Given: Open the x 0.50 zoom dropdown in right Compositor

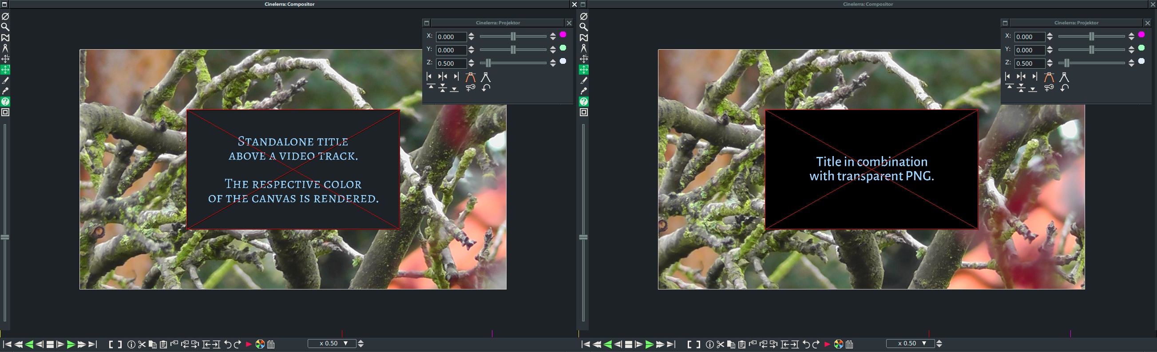Looking at the screenshot, I should (924, 344).
